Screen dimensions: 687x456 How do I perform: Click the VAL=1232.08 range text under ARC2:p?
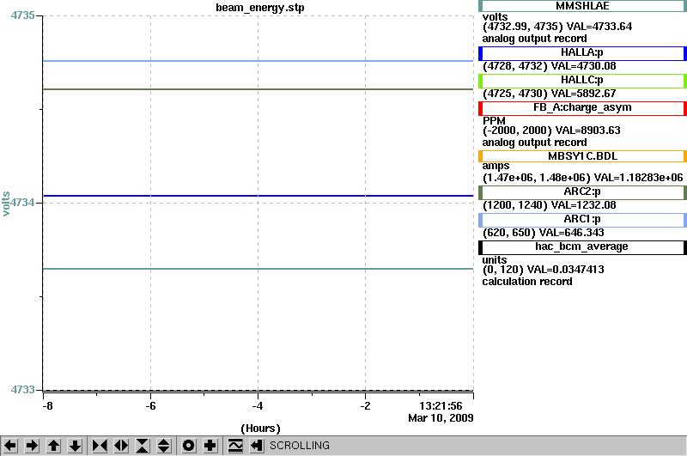click(x=550, y=205)
